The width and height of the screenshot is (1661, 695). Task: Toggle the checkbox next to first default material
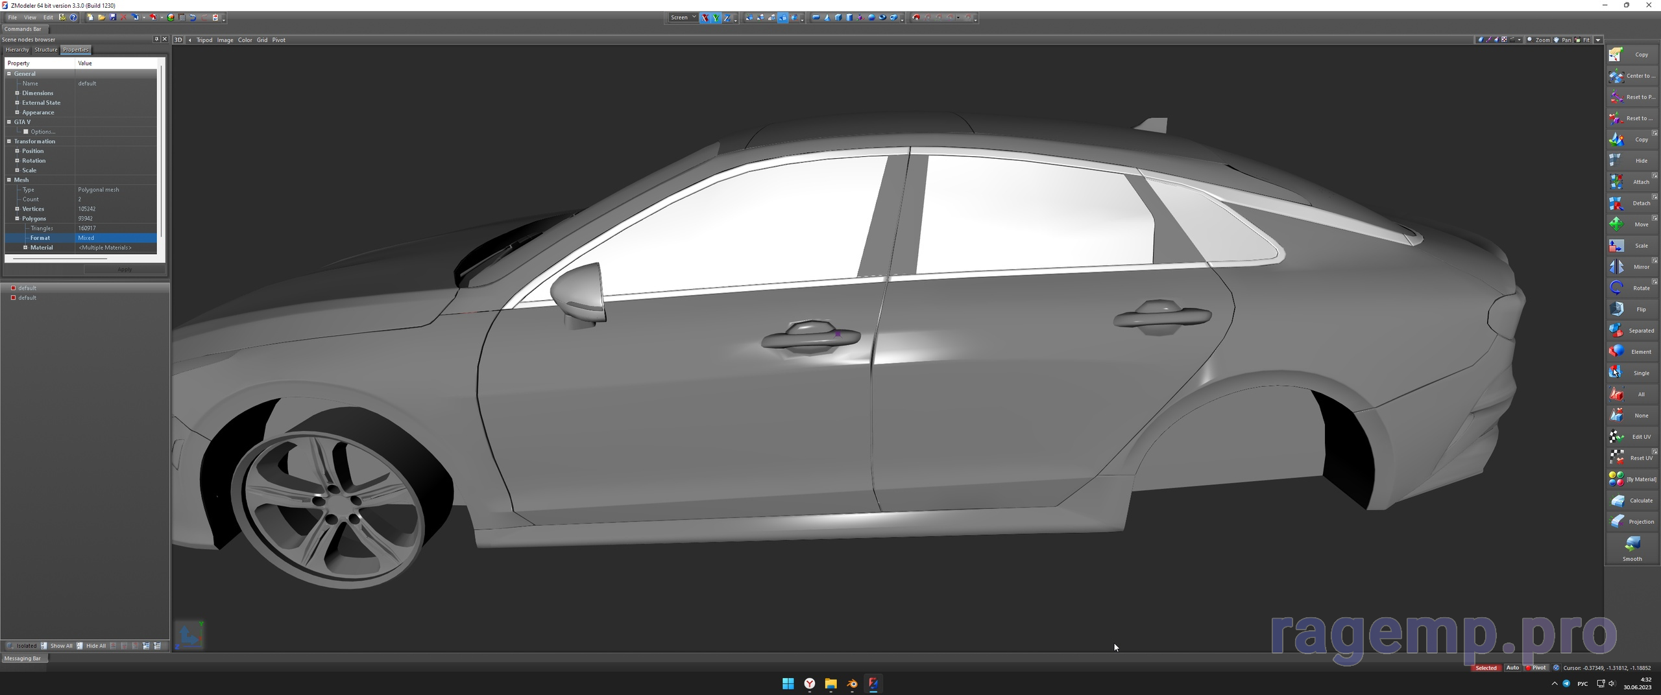(x=13, y=288)
